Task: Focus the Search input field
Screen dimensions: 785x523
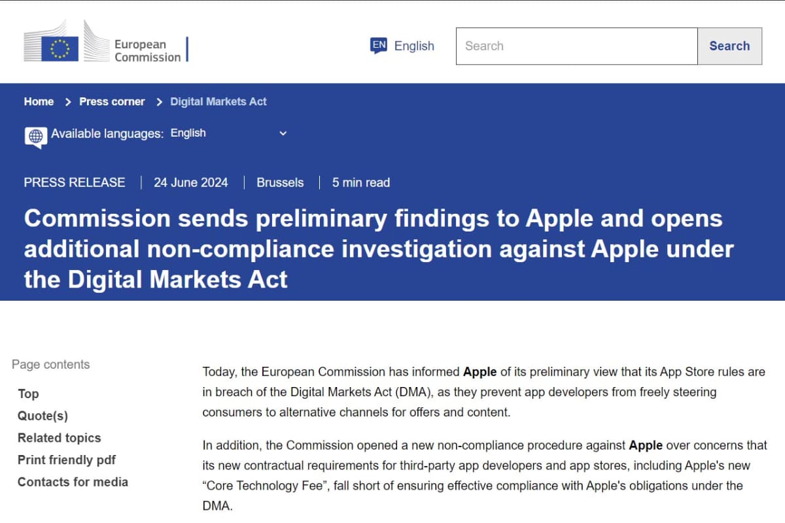Action: pyautogui.click(x=576, y=46)
